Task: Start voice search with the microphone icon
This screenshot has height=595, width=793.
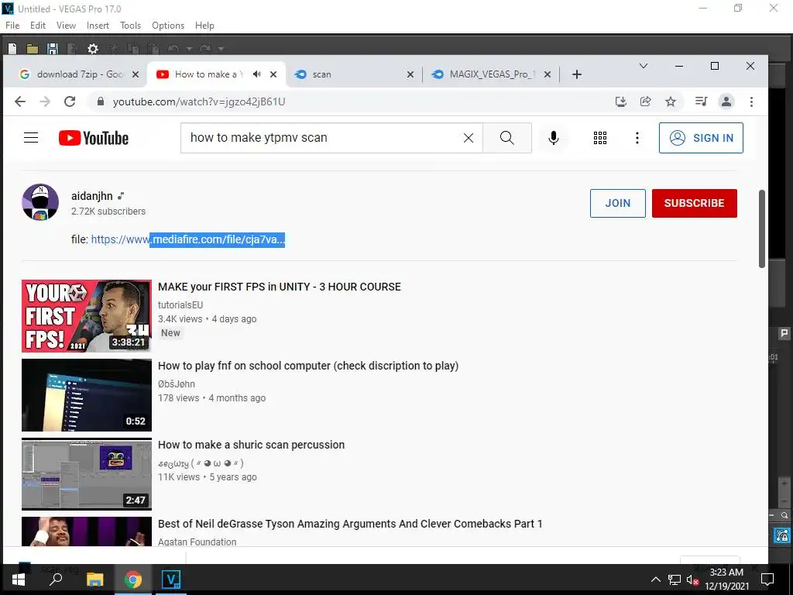Action: 553,138
